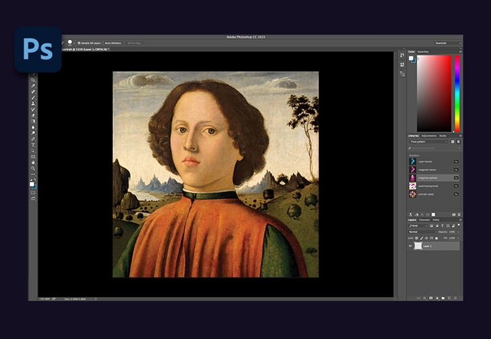Open the Essentials workspace dropdown
This screenshot has width=491, height=339.
tap(448, 43)
